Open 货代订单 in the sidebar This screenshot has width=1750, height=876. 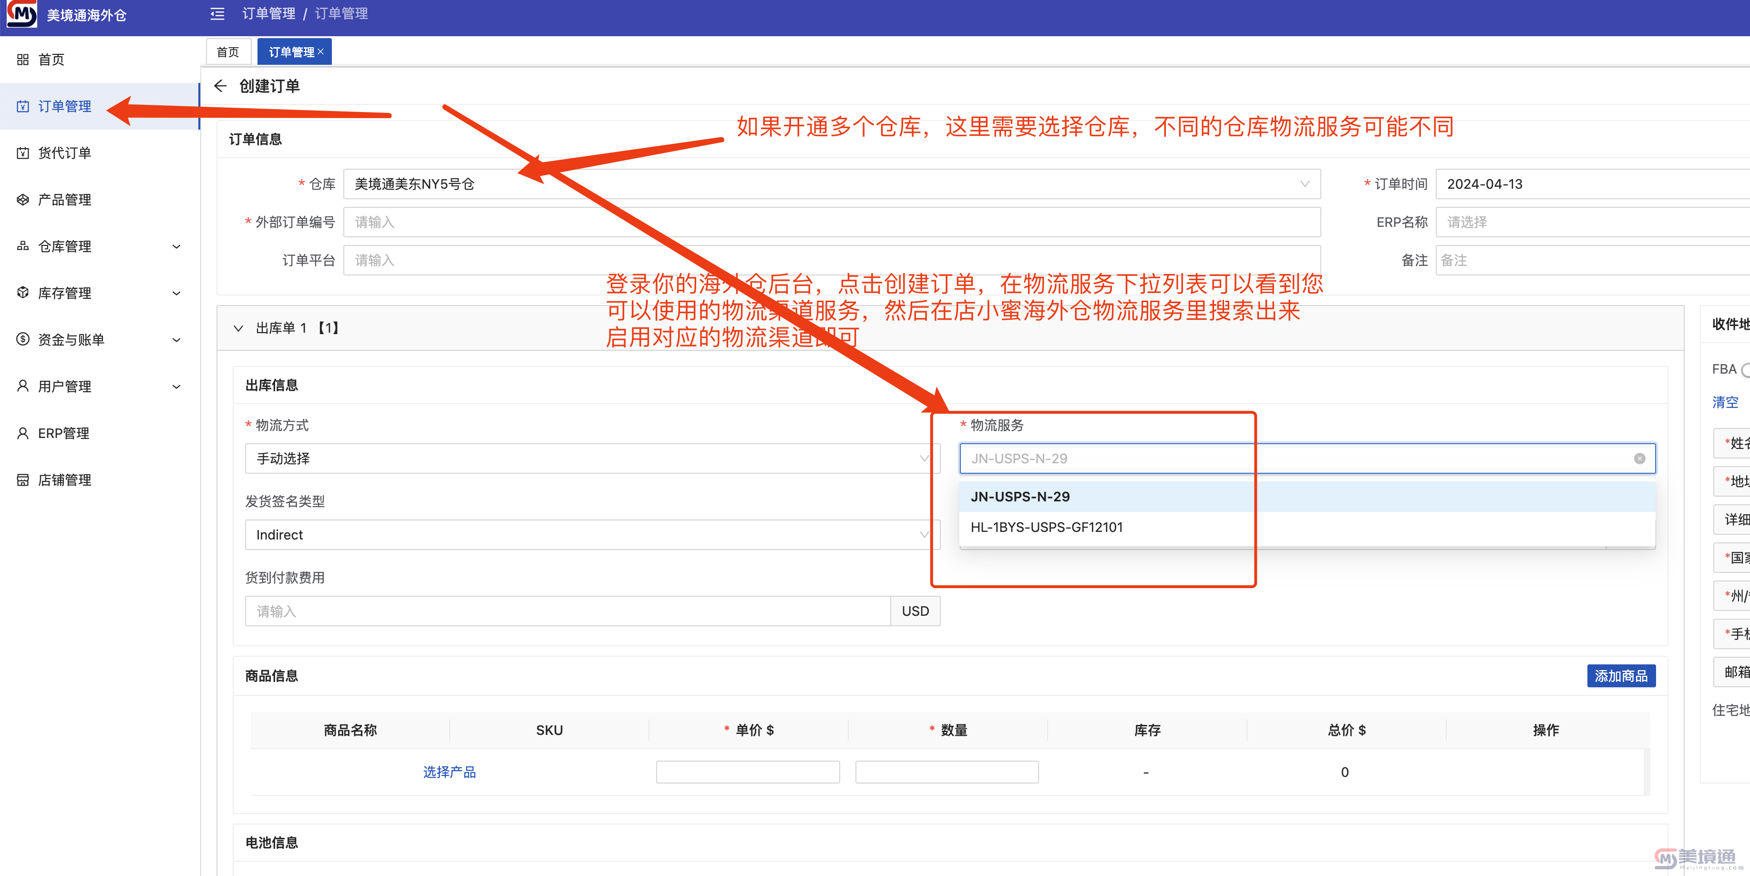(100, 153)
